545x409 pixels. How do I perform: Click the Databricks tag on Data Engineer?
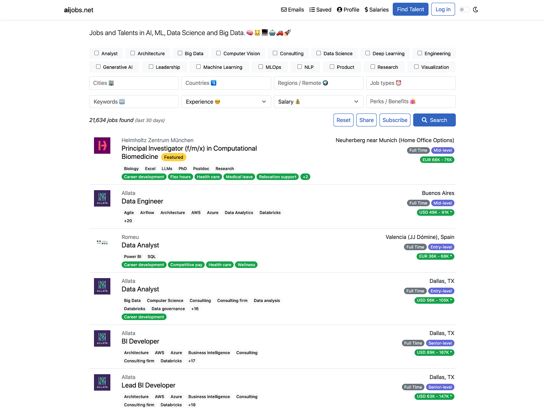coord(270,213)
